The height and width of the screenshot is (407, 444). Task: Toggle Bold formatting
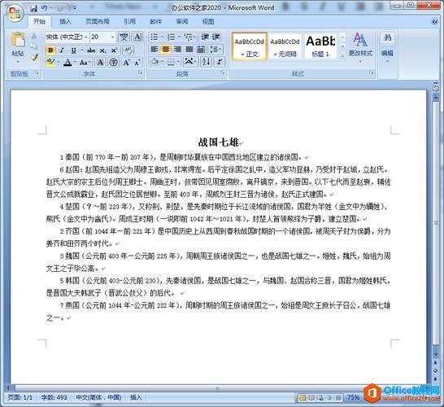coord(50,50)
